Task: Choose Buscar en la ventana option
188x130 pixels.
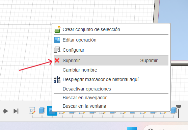Action: (111, 106)
